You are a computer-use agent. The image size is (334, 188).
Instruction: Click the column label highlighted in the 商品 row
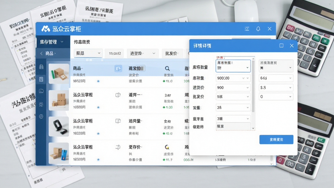tap(136, 69)
